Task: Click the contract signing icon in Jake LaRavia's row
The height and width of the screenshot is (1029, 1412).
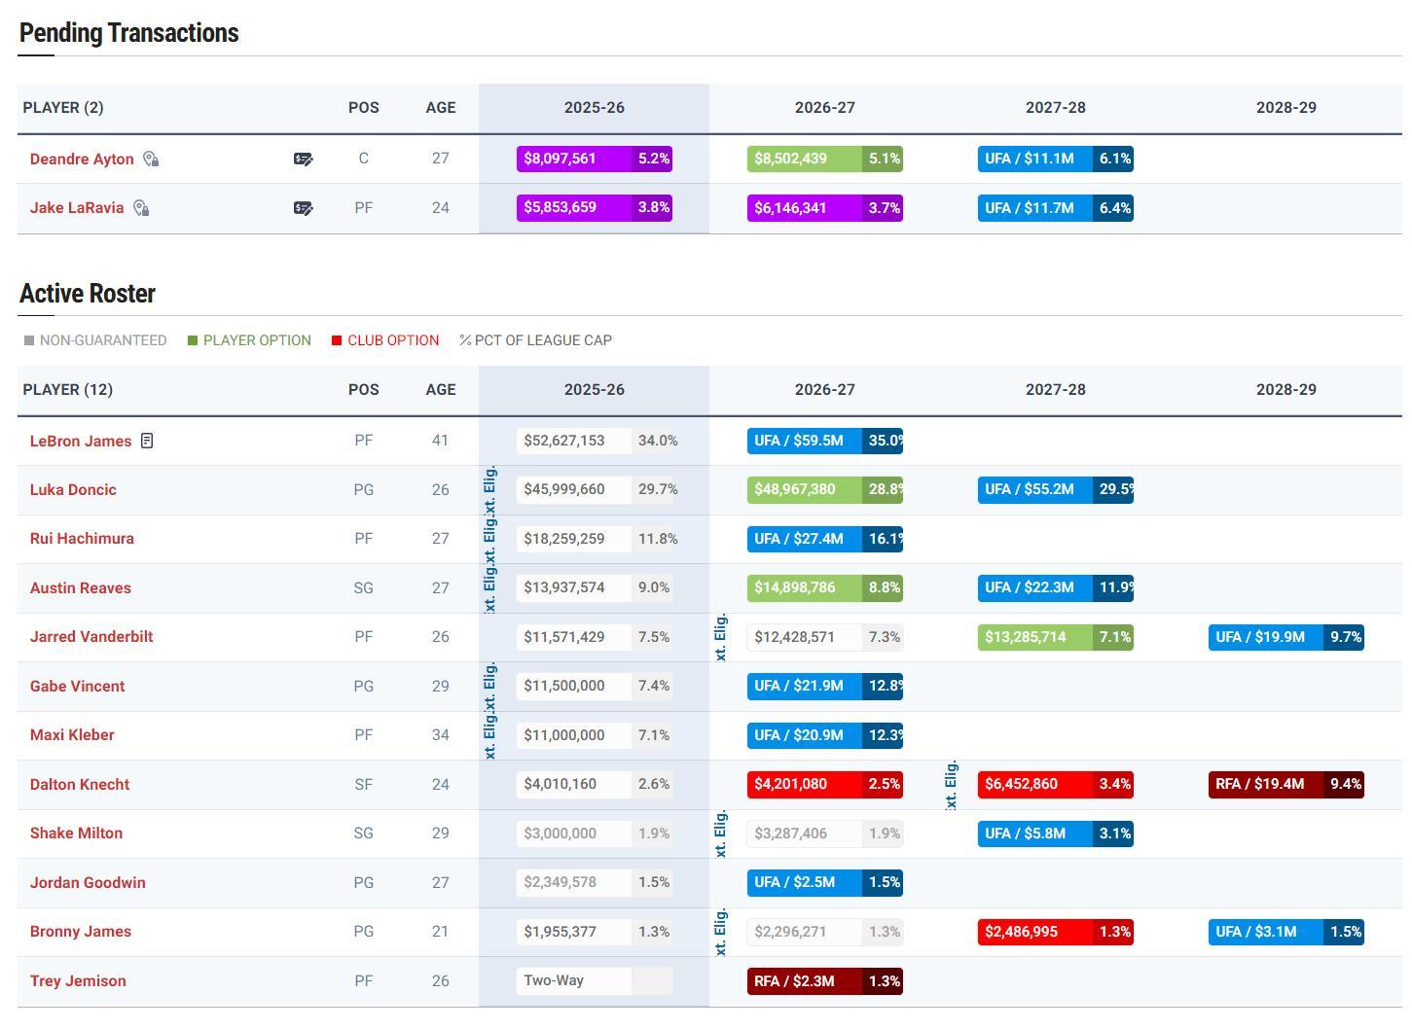Action: (x=304, y=208)
